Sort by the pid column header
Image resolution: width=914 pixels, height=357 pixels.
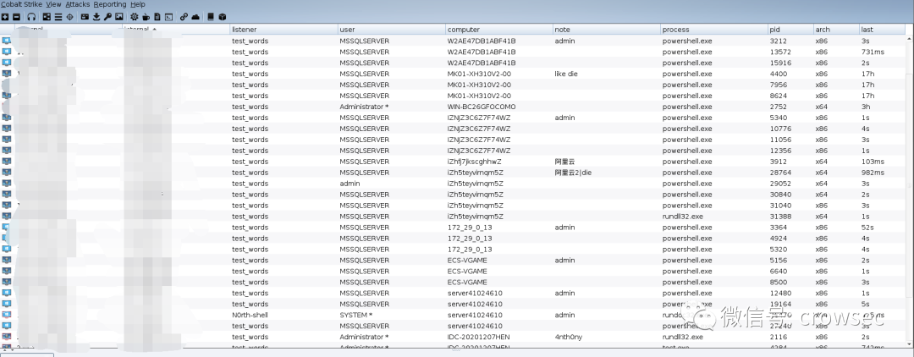coord(791,29)
